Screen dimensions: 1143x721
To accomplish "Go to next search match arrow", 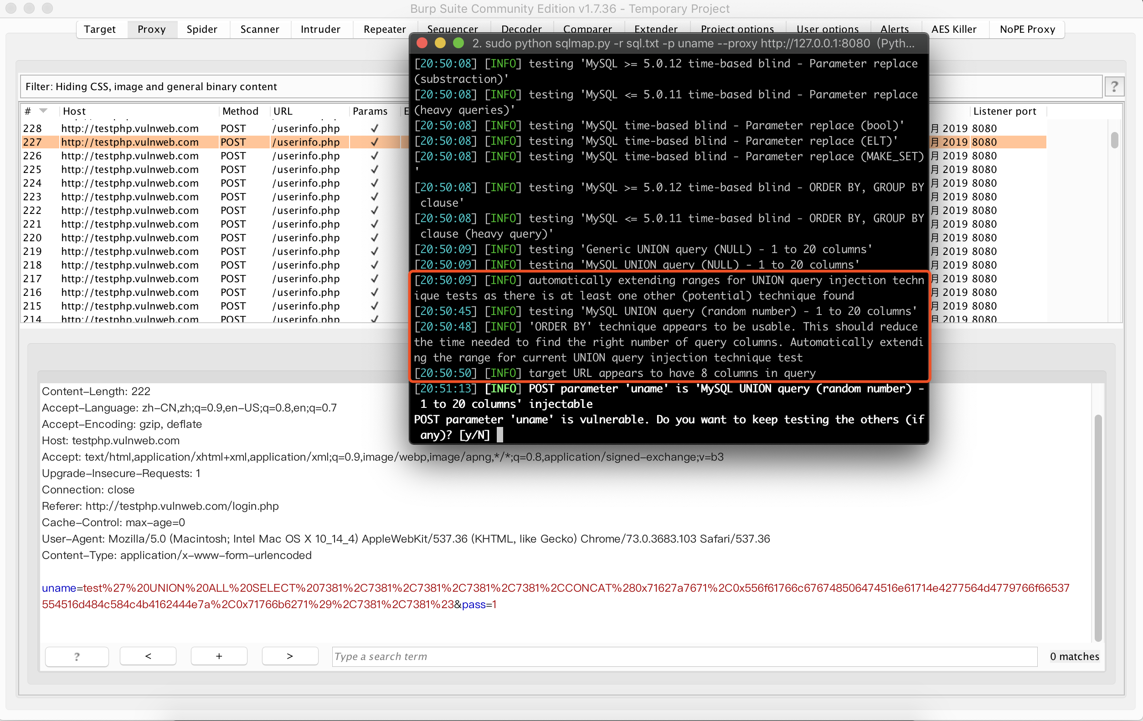I will 289,656.
